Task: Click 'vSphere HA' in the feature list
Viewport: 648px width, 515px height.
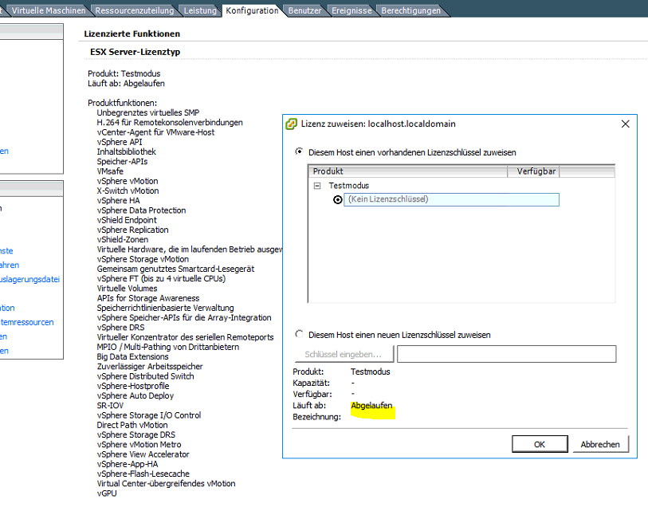Action: tap(118, 200)
